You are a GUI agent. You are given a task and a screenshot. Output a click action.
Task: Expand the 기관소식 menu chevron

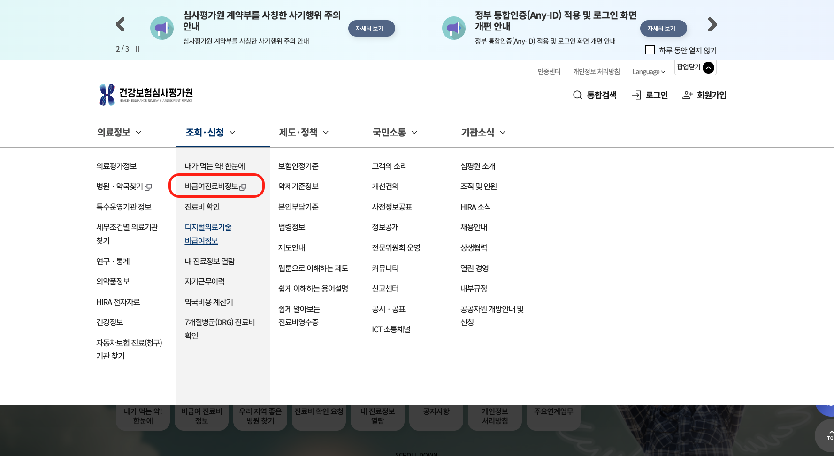coord(503,133)
